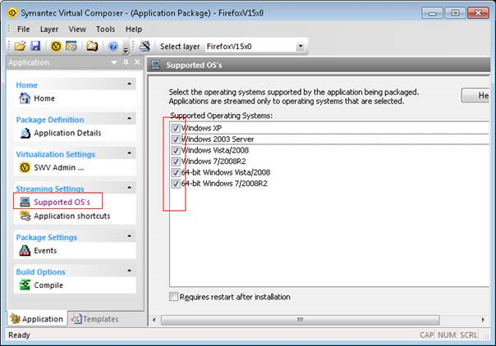Image resolution: width=496 pixels, height=346 pixels.
Task: Select Supported OS's in Streaming Settings
Action: coord(62,202)
